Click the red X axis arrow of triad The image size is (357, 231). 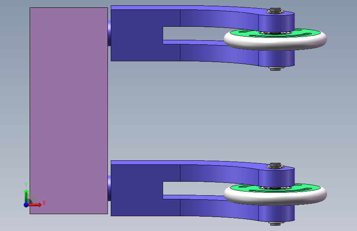coord(35,205)
